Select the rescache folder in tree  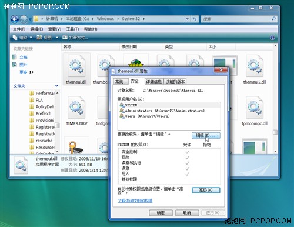(x=41, y=141)
